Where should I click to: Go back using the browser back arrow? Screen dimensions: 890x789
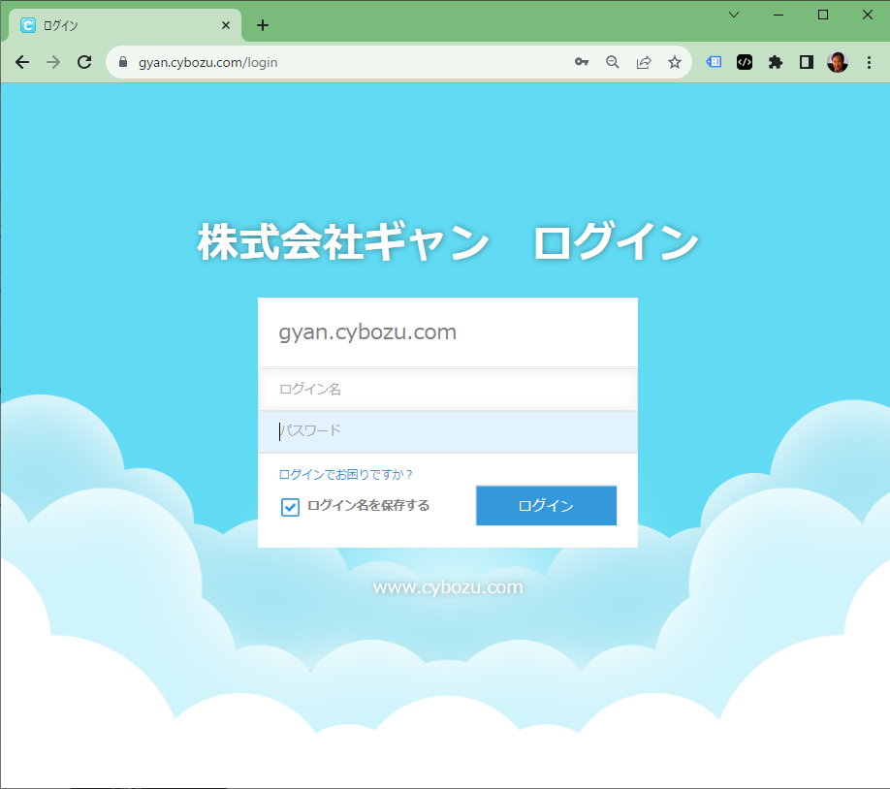pyautogui.click(x=22, y=62)
